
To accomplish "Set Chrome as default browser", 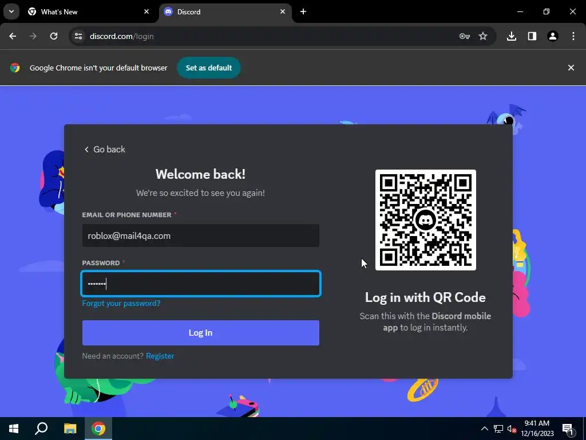I will [x=208, y=68].
